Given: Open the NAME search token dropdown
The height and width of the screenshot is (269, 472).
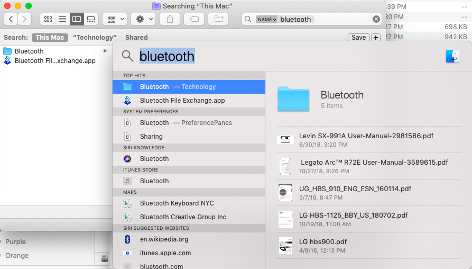Looking at the screenshot, I should (x=266, y=19).
